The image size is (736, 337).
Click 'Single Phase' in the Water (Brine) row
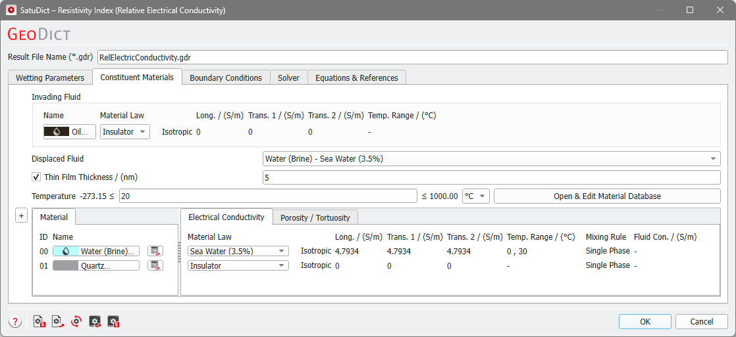click(608, 251)
